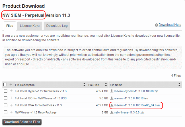The height and width of the screenshot is (127, 185).
Task: Sort by File Name column arrows
Action: pos(179,85)
